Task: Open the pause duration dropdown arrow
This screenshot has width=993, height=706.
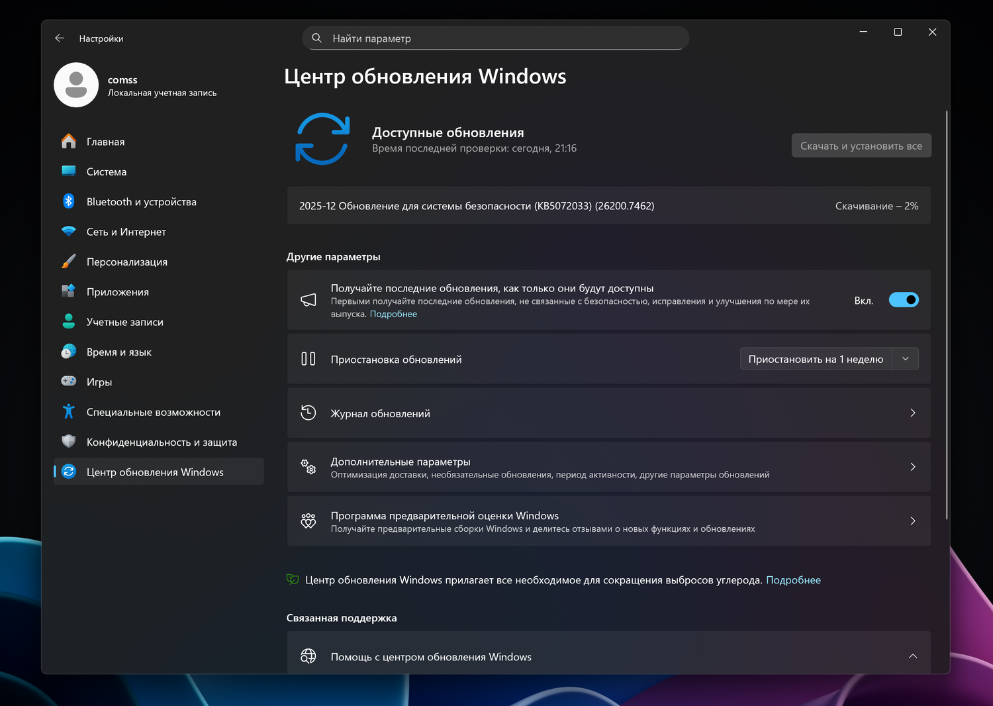Action: tap(906, 359)
